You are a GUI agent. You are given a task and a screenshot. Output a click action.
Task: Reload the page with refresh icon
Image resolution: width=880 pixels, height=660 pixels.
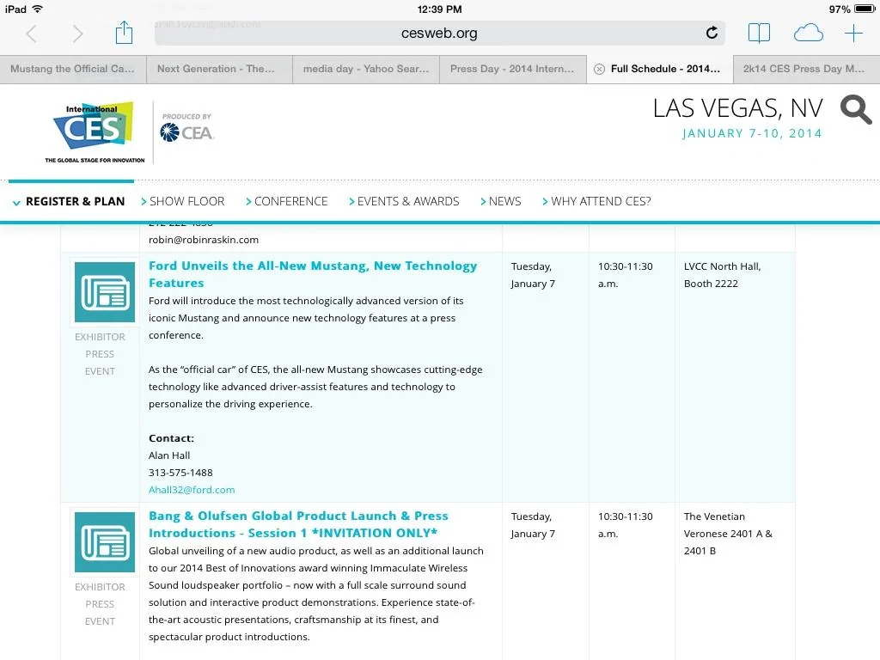[712, 34]
